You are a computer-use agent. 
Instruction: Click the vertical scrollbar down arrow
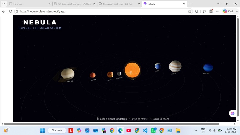click(238, 121)
